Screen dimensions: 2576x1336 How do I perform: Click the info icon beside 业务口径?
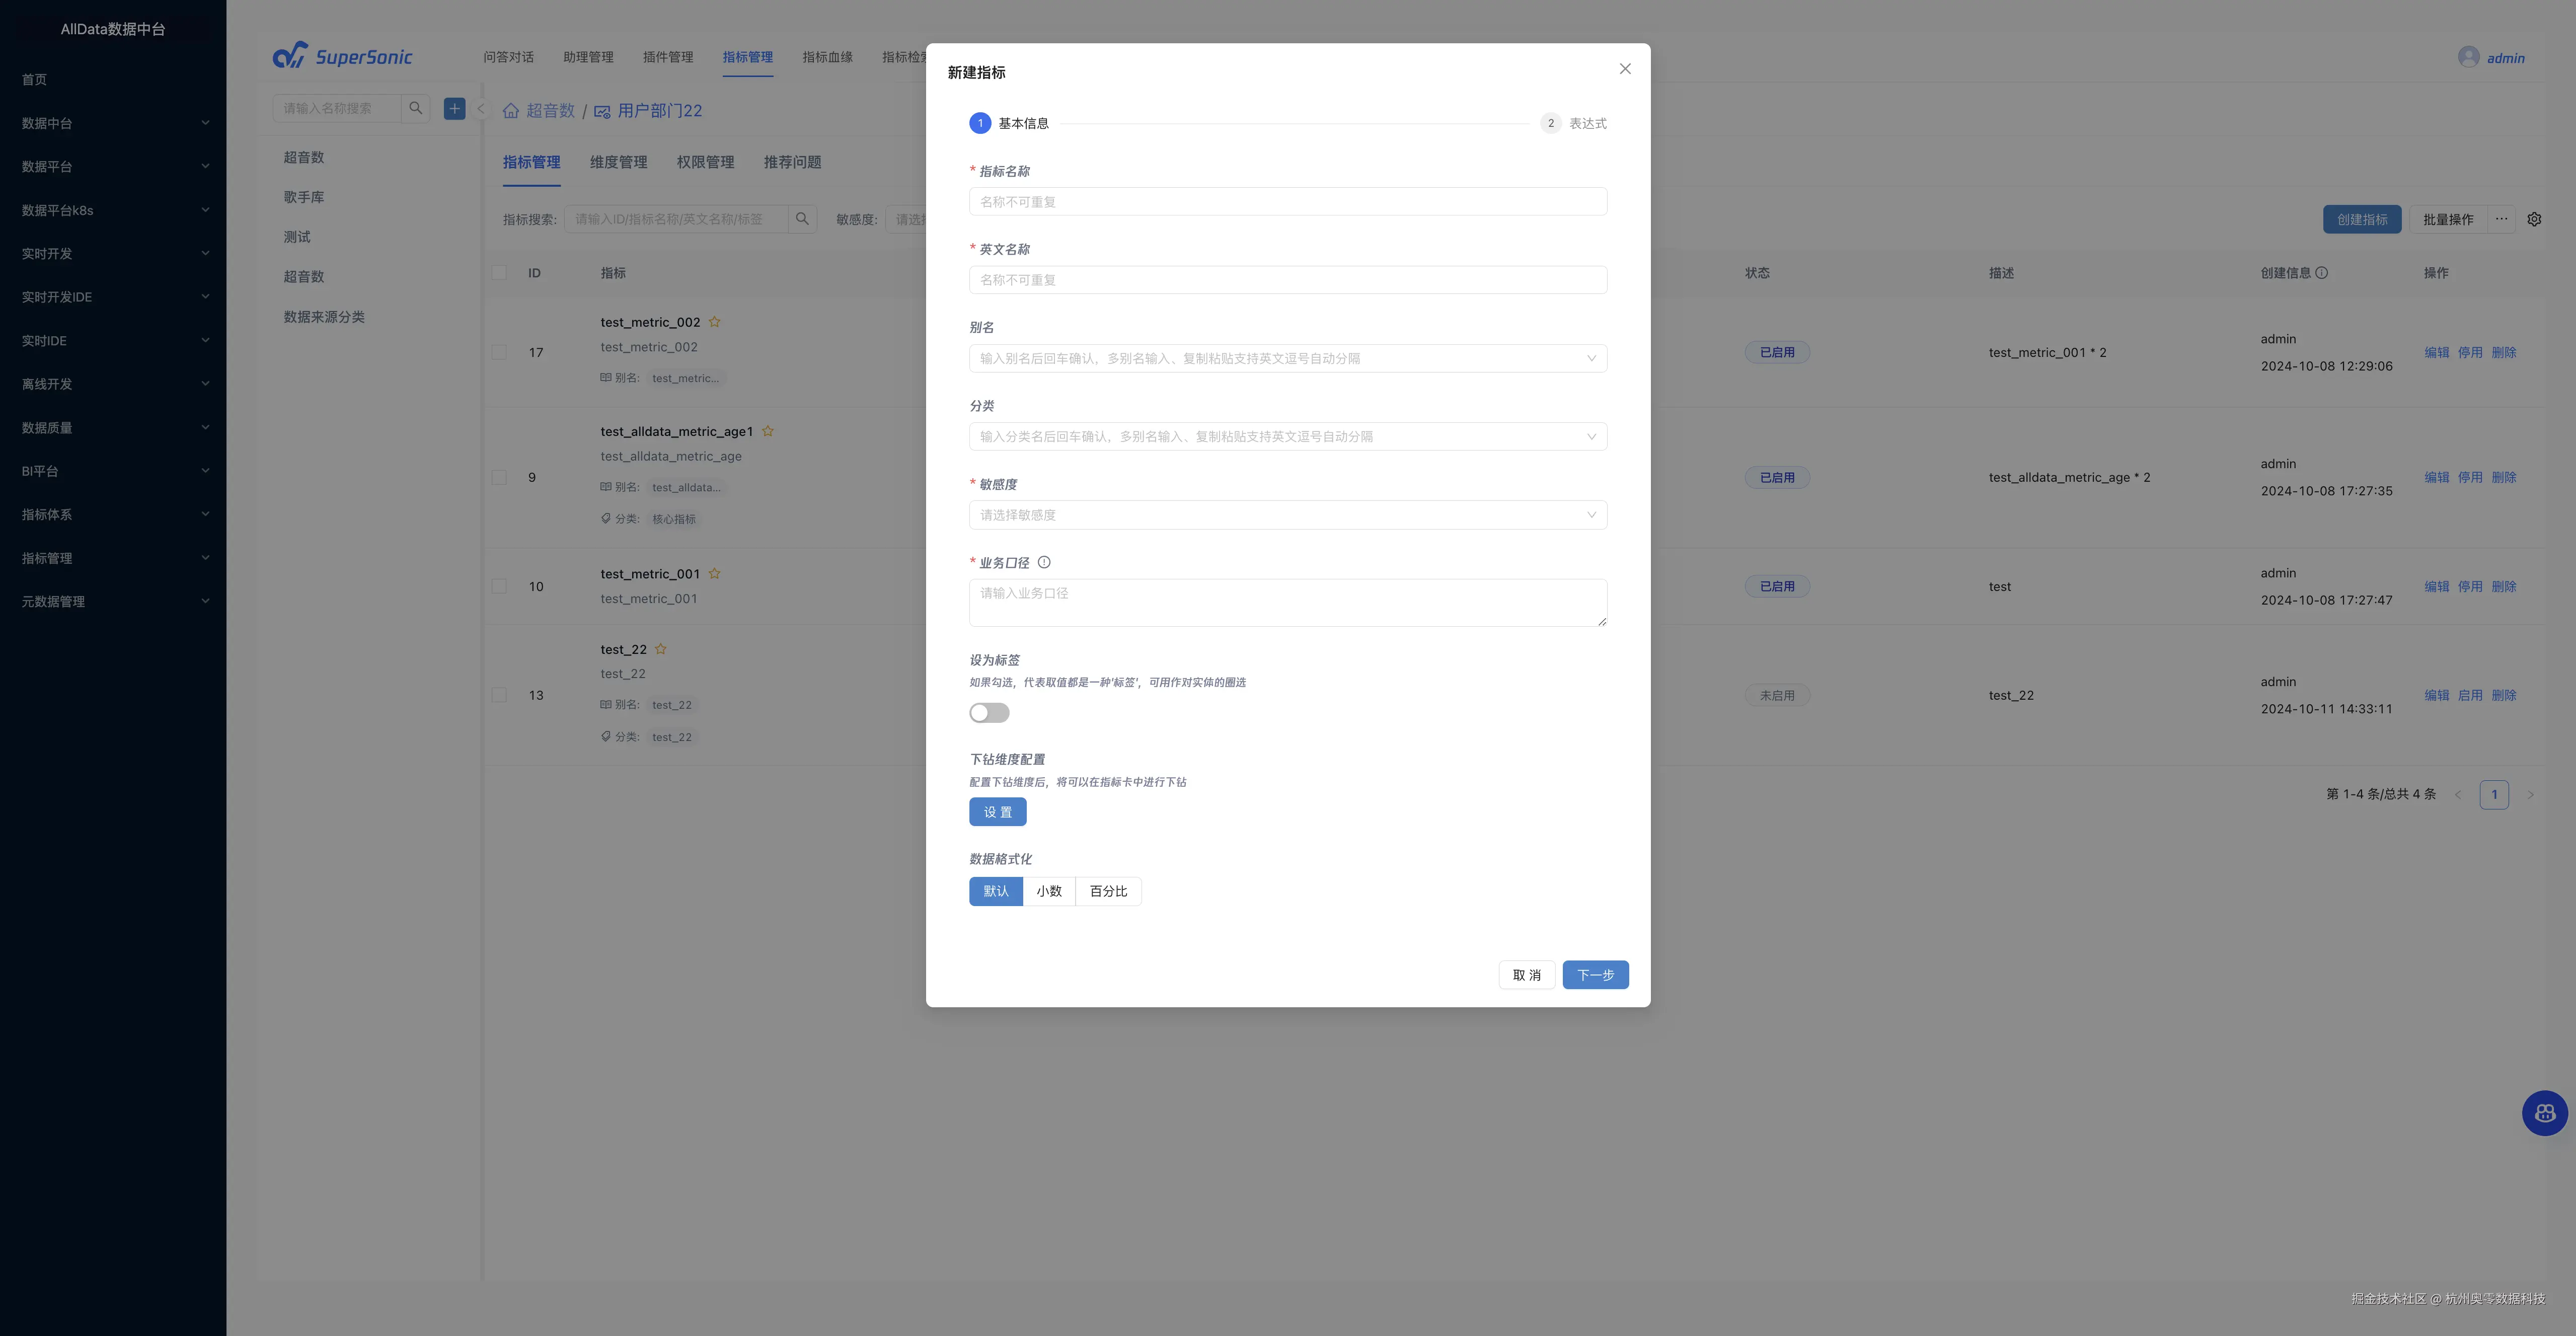coord(1044,562)
